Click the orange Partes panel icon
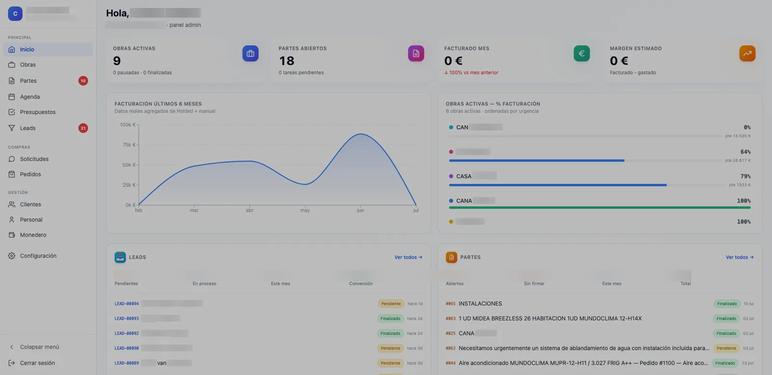This screenshot has width=772, height=375. tap(452, 257)
